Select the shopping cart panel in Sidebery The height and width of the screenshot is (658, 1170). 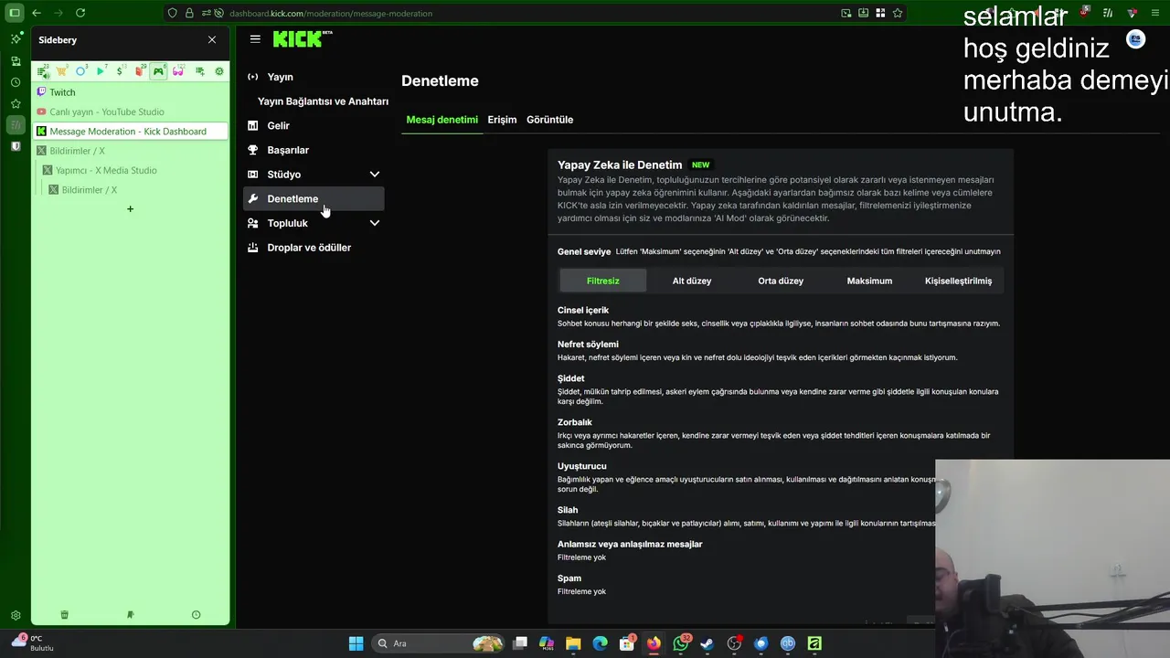pyautogui.click(x=62, y=71)
